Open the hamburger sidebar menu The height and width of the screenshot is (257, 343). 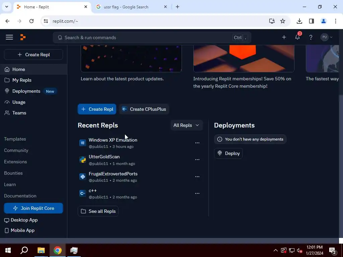click(x=9, y=37)
